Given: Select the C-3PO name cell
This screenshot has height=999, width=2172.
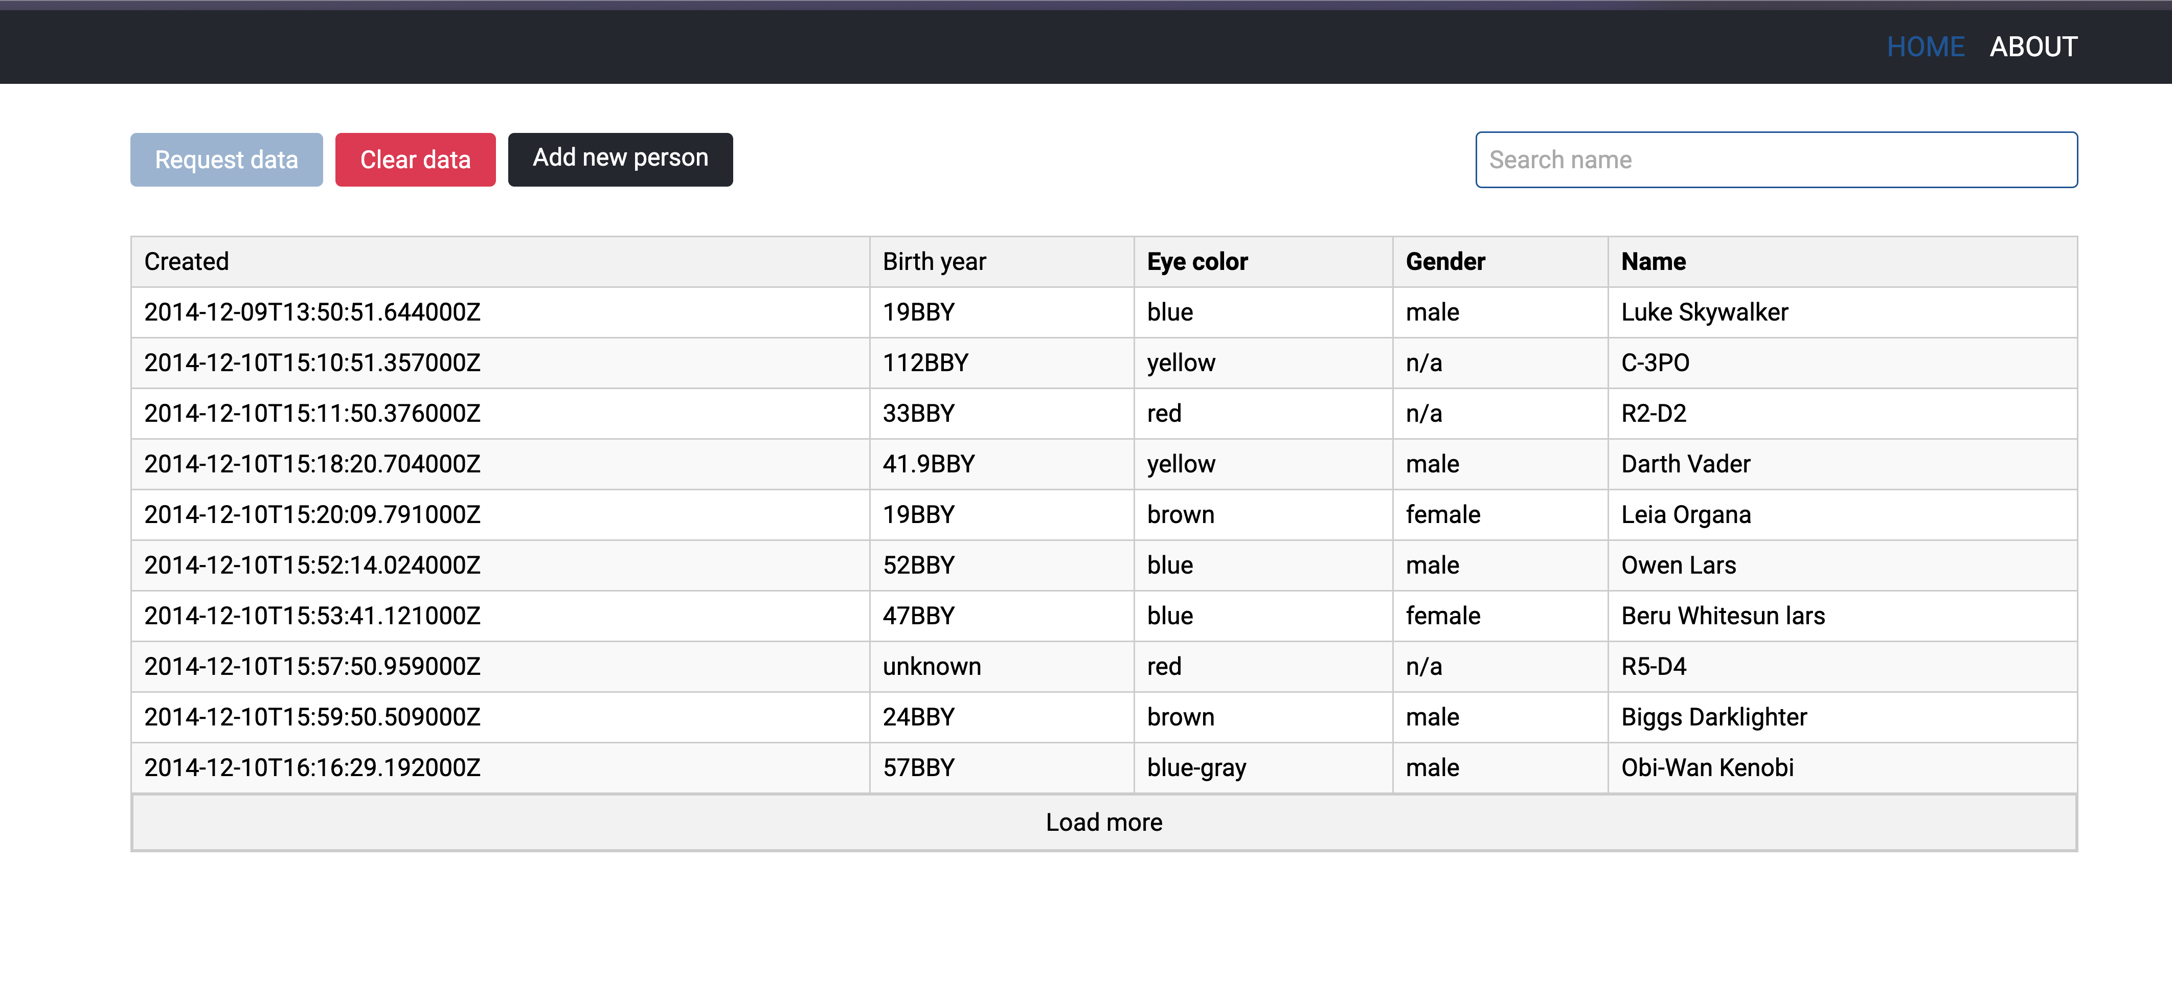Looking at the screenshot, I should coord(1654,362).
